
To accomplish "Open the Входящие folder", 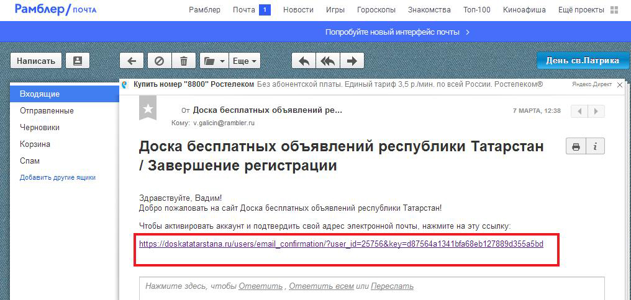I will point(40,94).
